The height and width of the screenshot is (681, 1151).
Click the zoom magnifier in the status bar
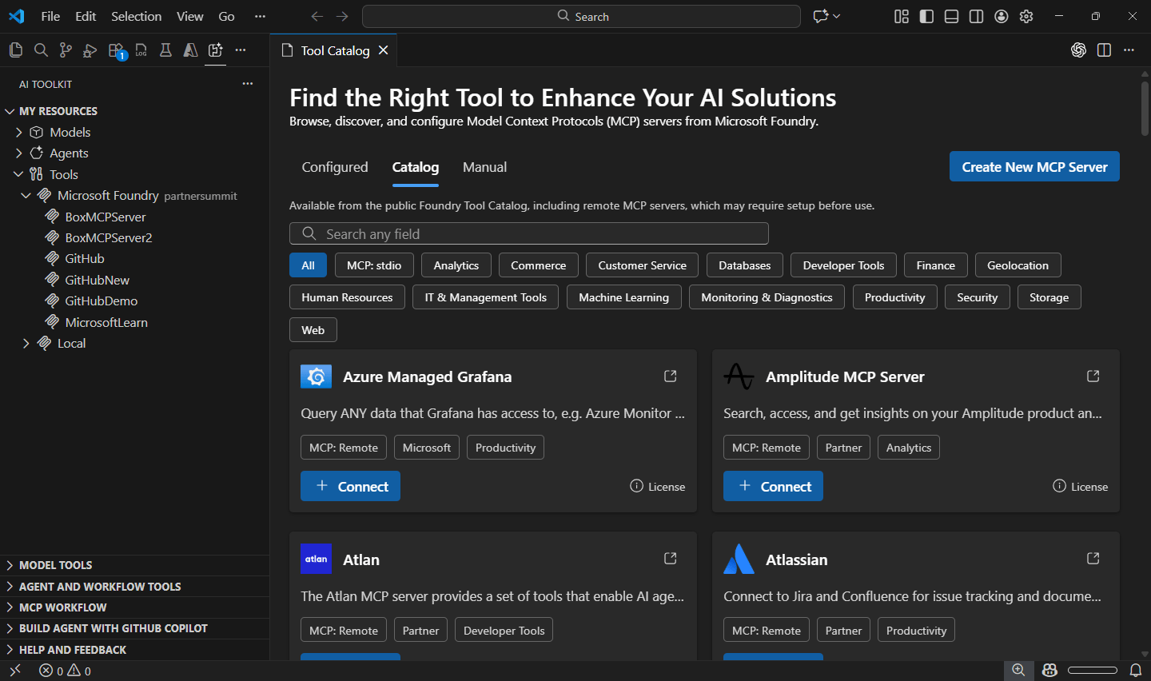[1018, 670]
